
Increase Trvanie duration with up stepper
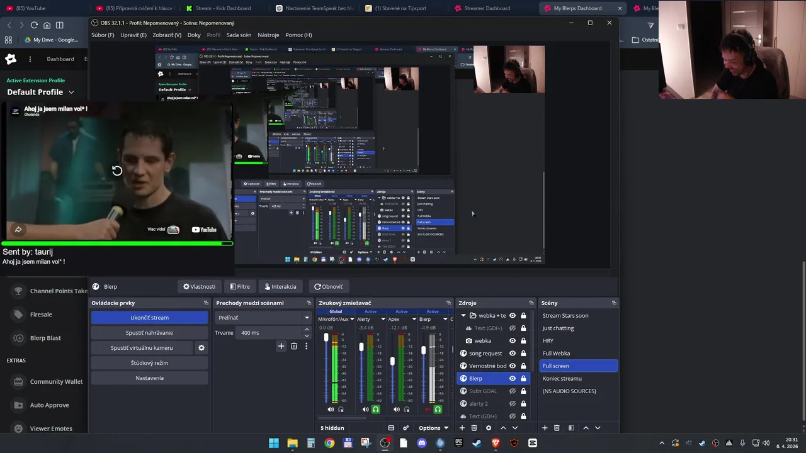pos(307,329)
